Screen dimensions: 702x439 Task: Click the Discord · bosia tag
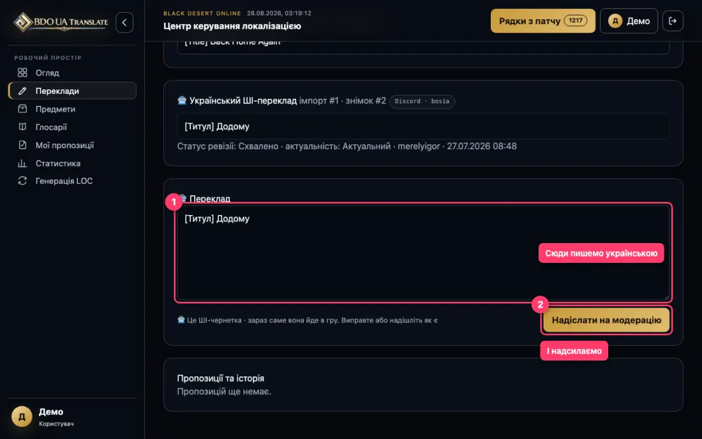[x=422, y=101]
